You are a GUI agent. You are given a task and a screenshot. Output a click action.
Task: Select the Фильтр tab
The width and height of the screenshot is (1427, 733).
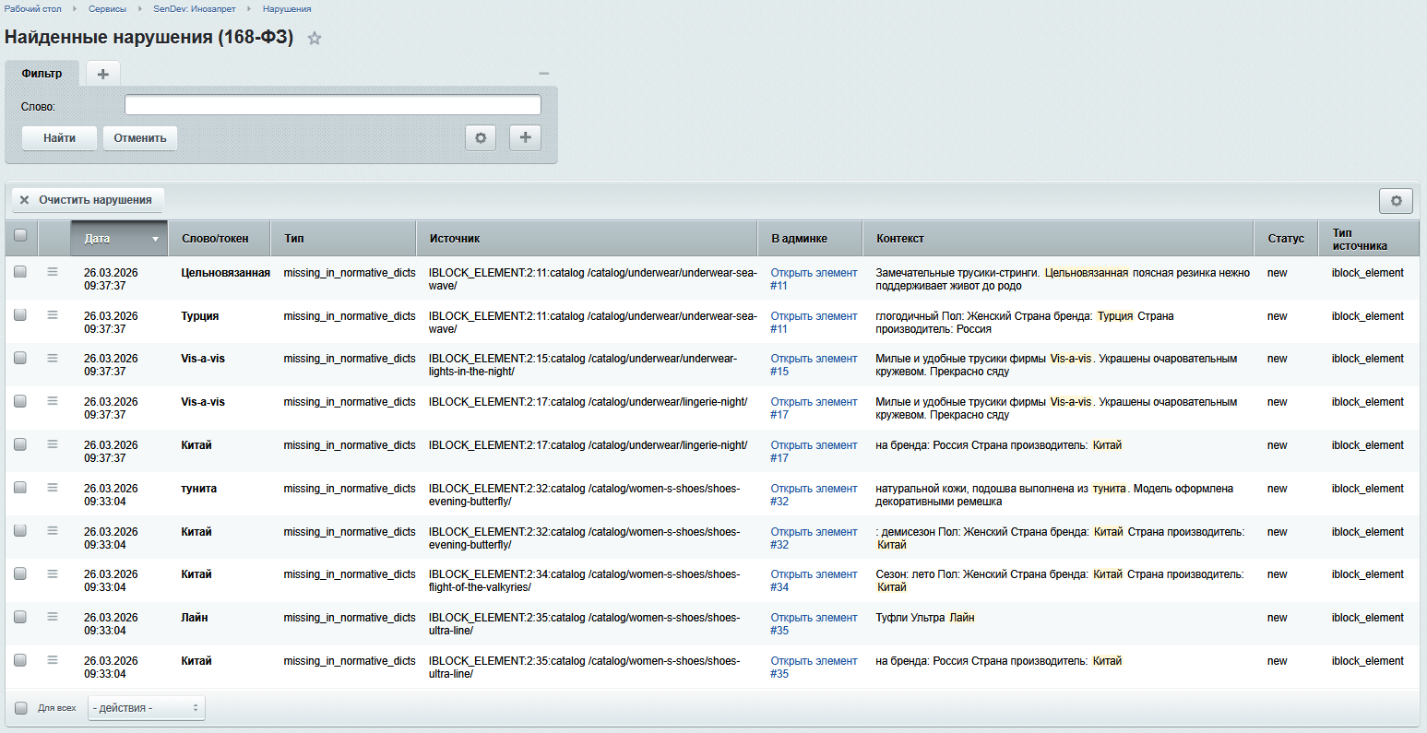coord(42,74)
